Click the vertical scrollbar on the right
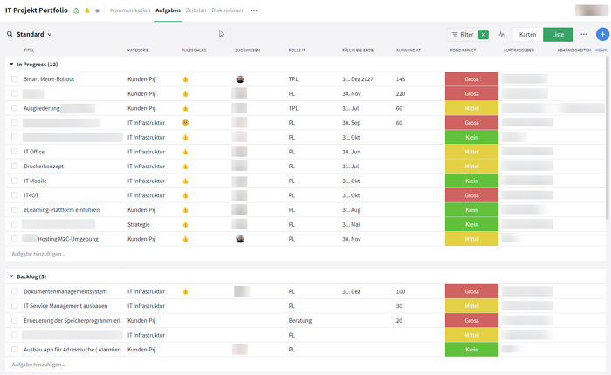Image resolution: width=611 pixels, height=375 pixels. [607, 139]
